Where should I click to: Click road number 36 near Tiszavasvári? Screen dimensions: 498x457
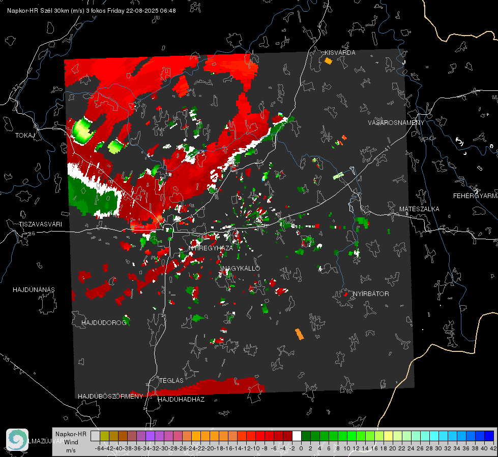pos(32,234)
